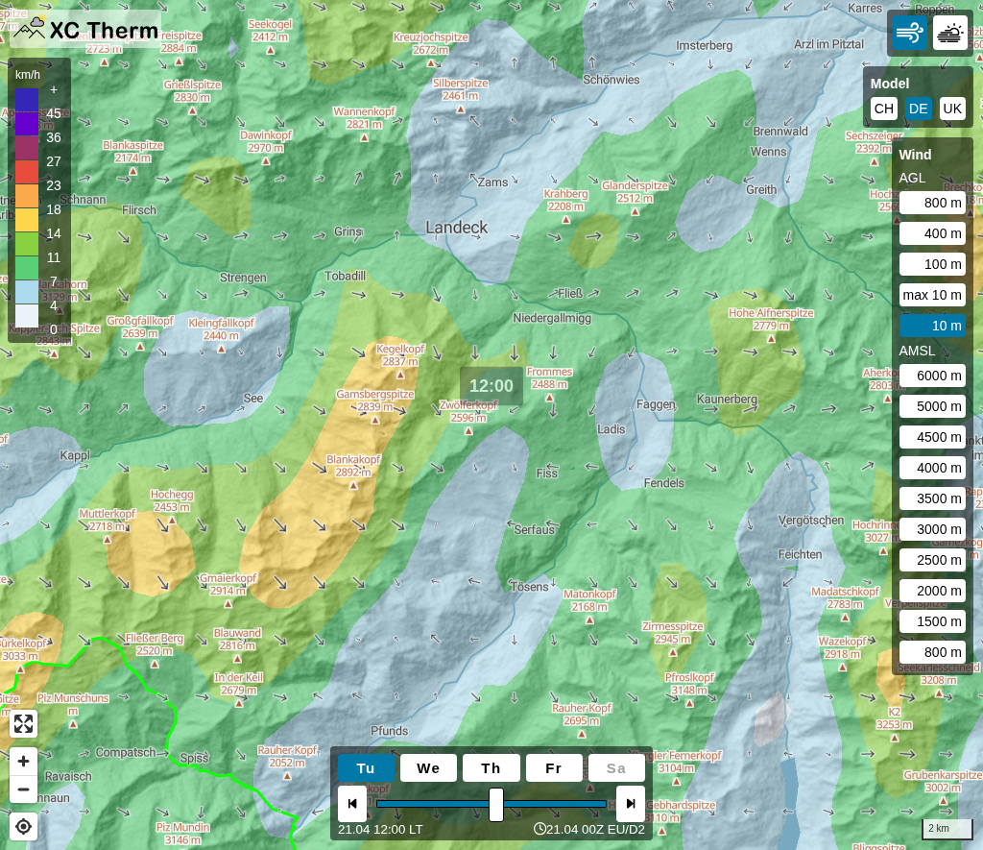Set wind level to 800 m AGL

pyautogui.click(x=932, y=203)
